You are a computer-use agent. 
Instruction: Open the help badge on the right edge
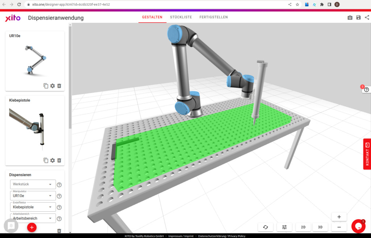coord(367,89)
